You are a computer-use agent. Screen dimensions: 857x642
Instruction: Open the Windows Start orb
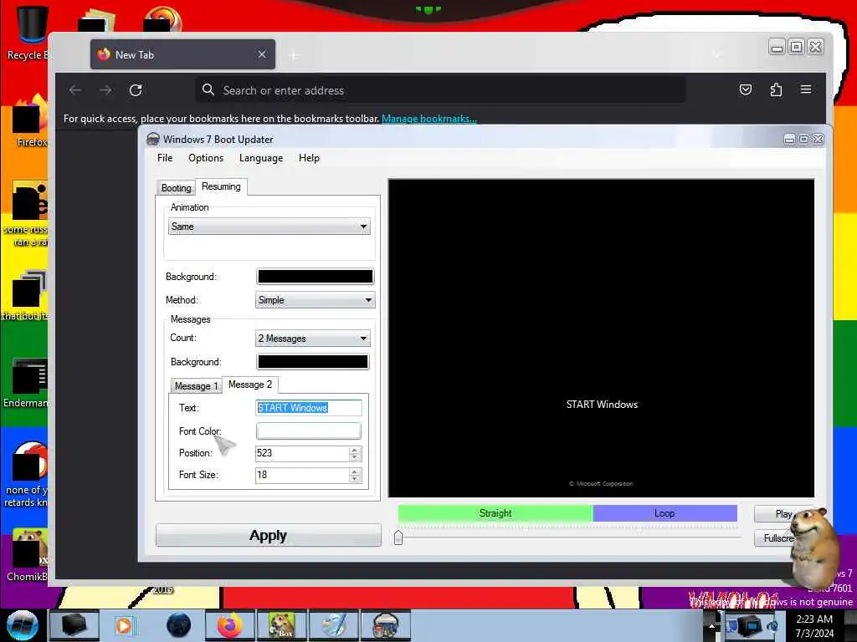23,625
